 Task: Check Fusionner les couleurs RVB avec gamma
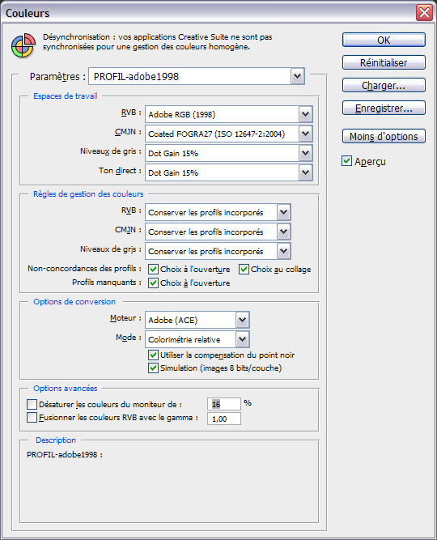(x=32, y=418)
